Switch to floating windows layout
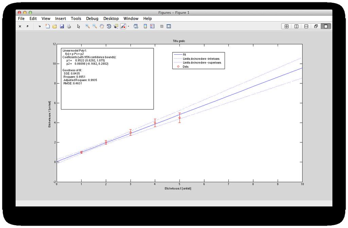 316,26
